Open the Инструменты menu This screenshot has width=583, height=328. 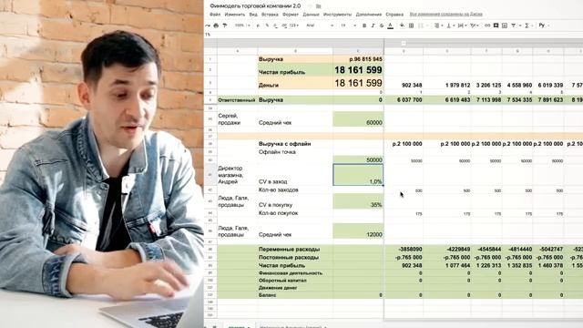point(337,15)
